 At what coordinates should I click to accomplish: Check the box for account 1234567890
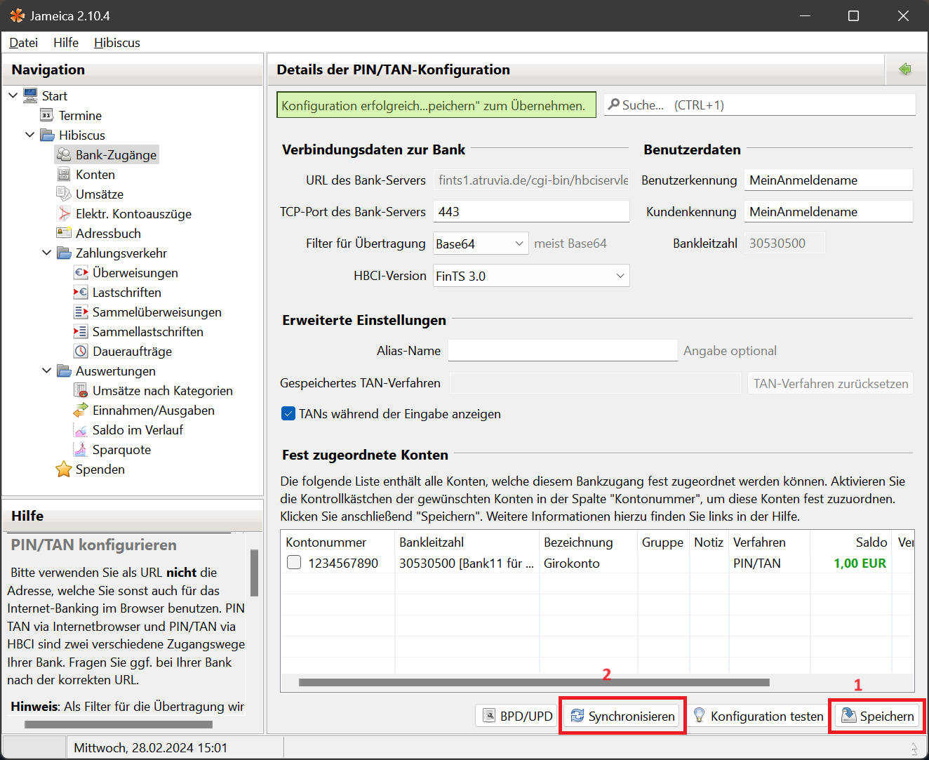tap(294, 562)
